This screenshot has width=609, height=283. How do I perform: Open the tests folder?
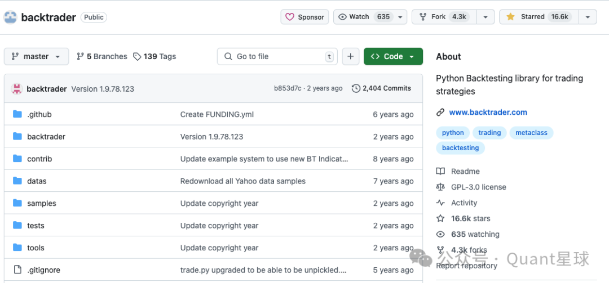36,226
